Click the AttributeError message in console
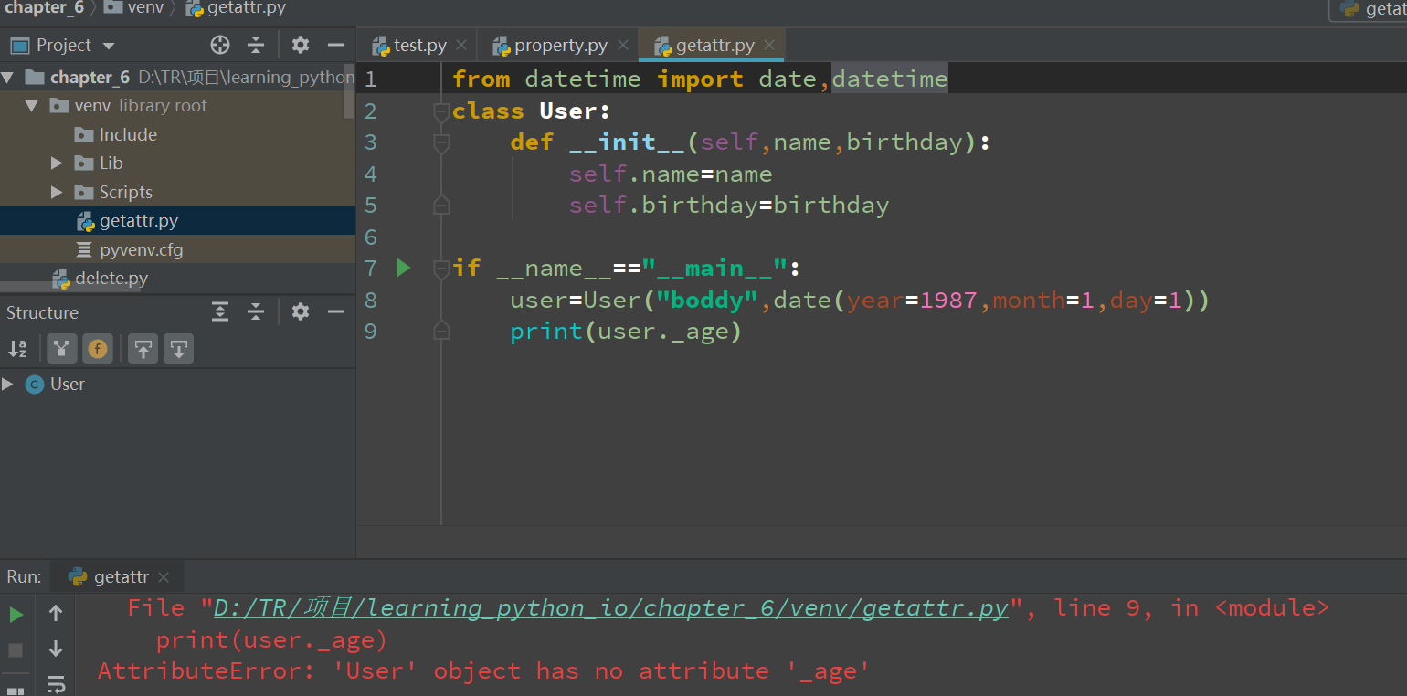 (484, 671)
